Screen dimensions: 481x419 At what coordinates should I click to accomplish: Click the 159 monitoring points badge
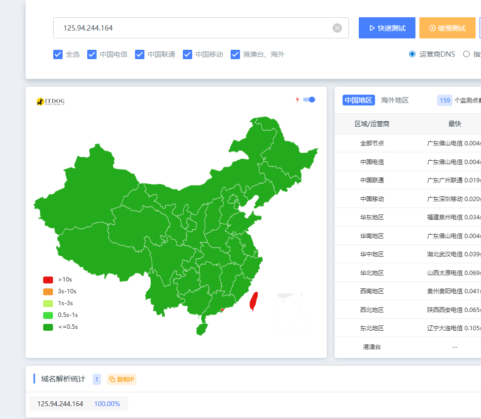click(445, 100)
